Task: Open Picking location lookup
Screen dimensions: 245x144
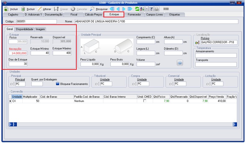Action: (197, 42)
